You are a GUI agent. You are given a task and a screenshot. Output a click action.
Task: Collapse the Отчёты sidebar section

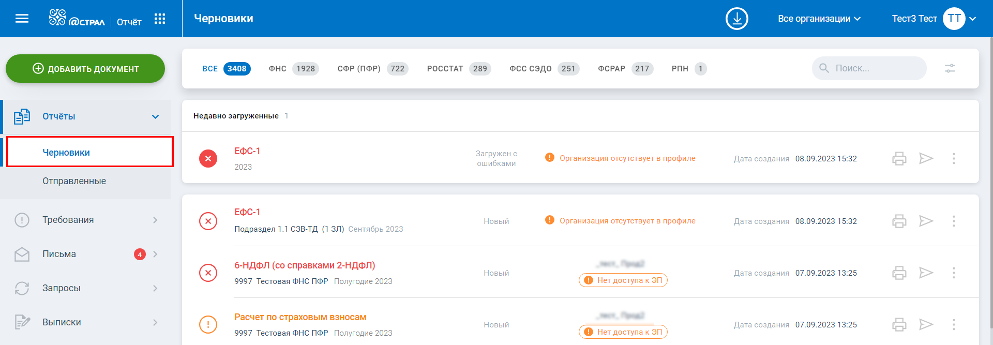(x=155, y=117)
